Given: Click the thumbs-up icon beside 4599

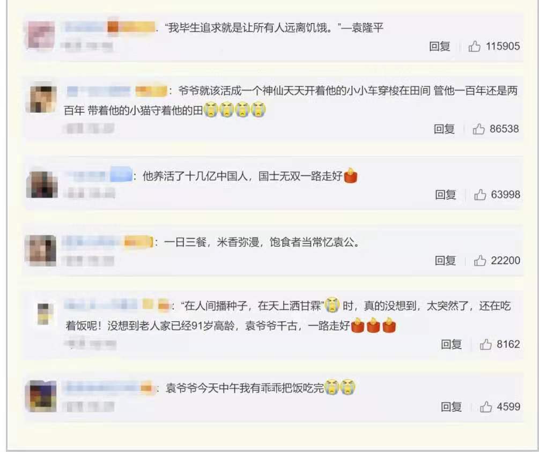Looking at the screenshot, I should click(486, 407).
